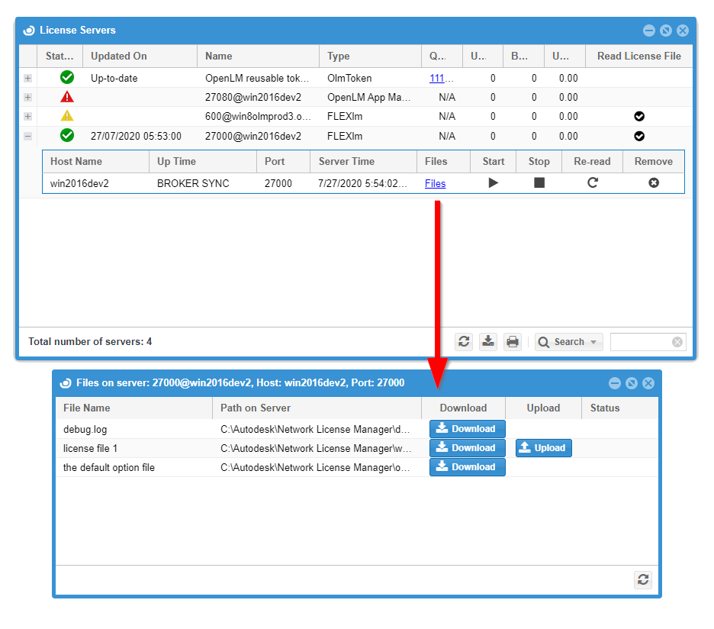
Task: Refresh the License Servers list
Action: [464, 342]
